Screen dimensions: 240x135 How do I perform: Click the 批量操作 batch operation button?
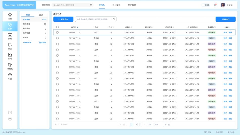[x=225, y=19]
